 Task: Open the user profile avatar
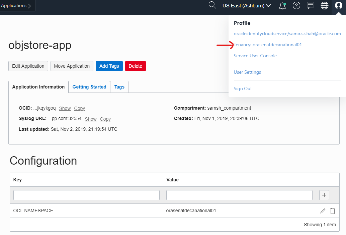pyautogui.click(x=338, y=5)
